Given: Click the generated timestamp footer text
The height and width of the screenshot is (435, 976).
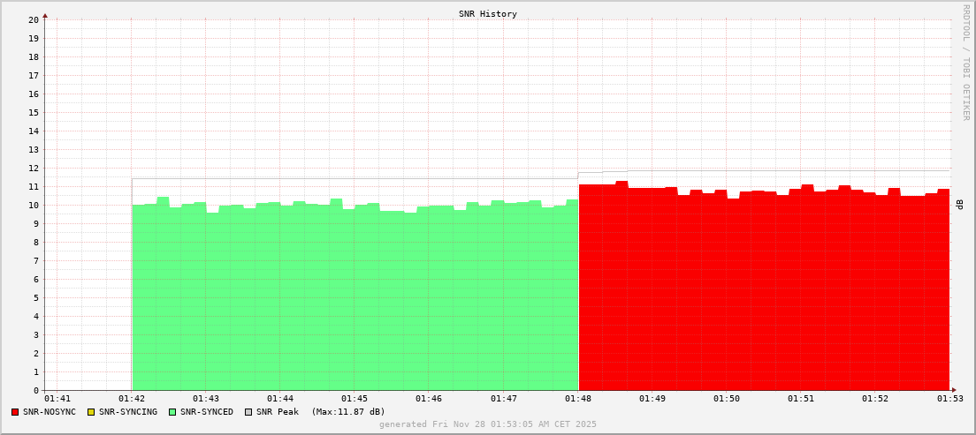Looking at the screenshot, I should tap(488, 424).
